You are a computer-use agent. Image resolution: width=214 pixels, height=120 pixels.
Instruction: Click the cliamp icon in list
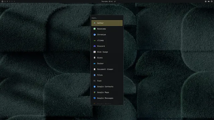pos(95,40)
